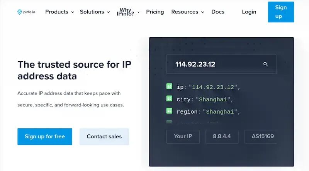Focus the IP address search field
The height and width of the screenshot is (171, 309).
pyautogui.click(x=221, y=64)
